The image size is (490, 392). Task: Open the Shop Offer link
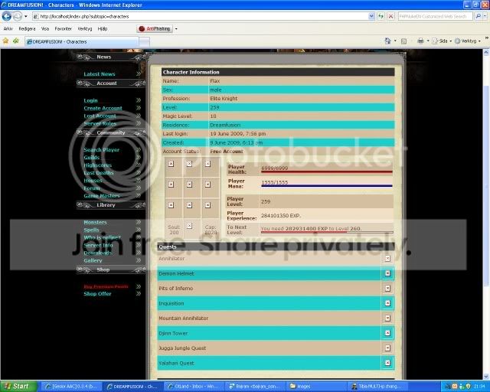coord(97,294)
